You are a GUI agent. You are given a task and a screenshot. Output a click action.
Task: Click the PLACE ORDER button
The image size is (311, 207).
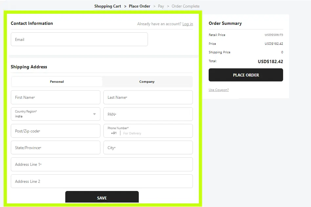(246, 75)
